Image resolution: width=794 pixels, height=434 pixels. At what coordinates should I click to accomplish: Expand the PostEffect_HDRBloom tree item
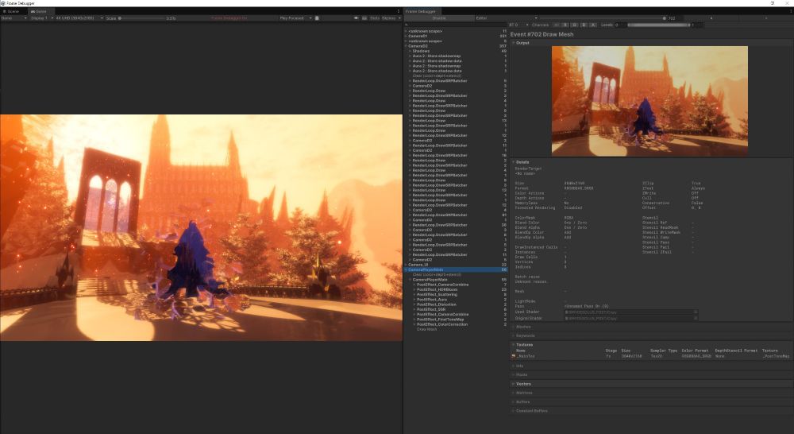pos(414,289)
